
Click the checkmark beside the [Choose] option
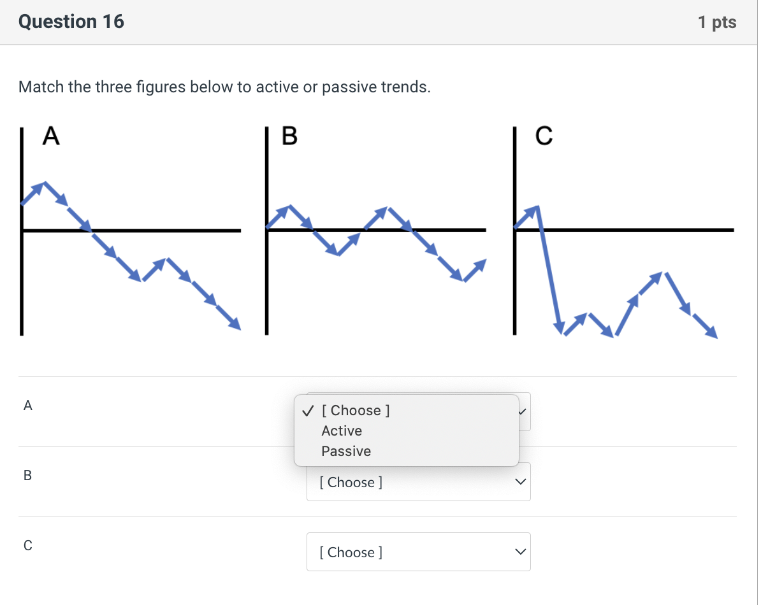click(x=308, y=411)
